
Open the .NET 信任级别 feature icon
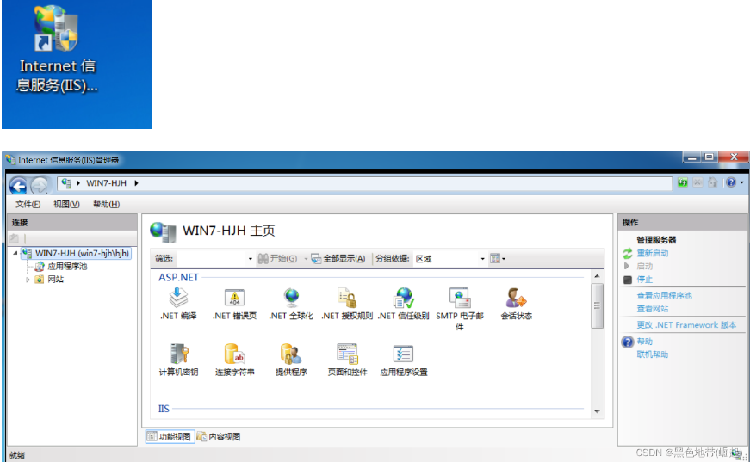click(x=403, y=304)
